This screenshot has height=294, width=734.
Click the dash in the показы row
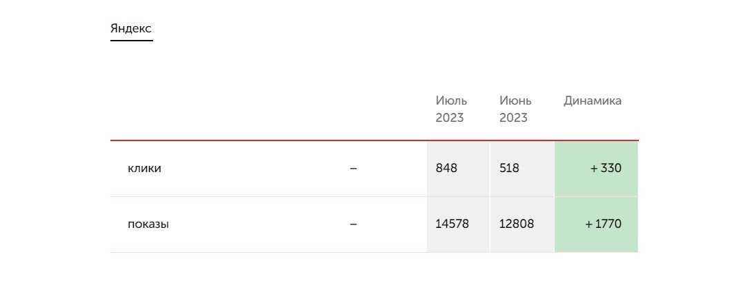point(353,224)
